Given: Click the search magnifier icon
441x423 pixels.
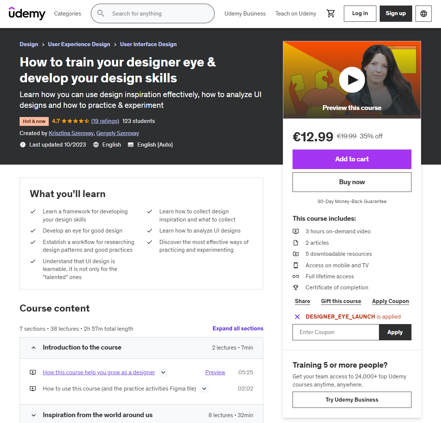Looking at the screenshot, I should coord(101,13).
